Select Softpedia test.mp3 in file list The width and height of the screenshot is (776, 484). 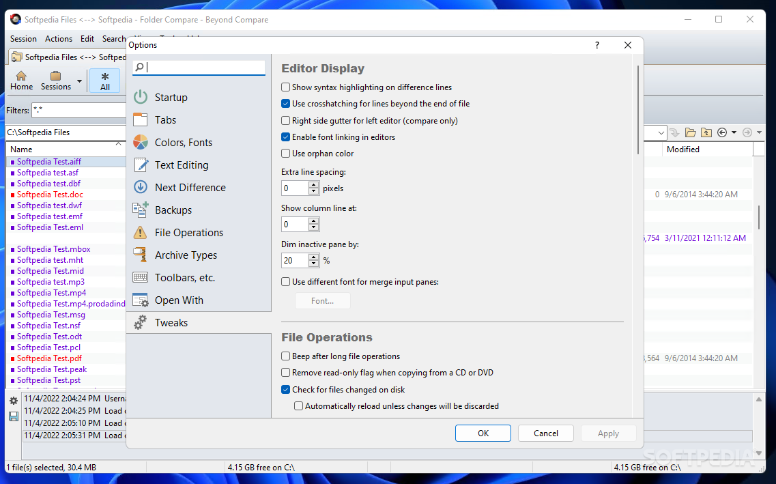(51, 281)
